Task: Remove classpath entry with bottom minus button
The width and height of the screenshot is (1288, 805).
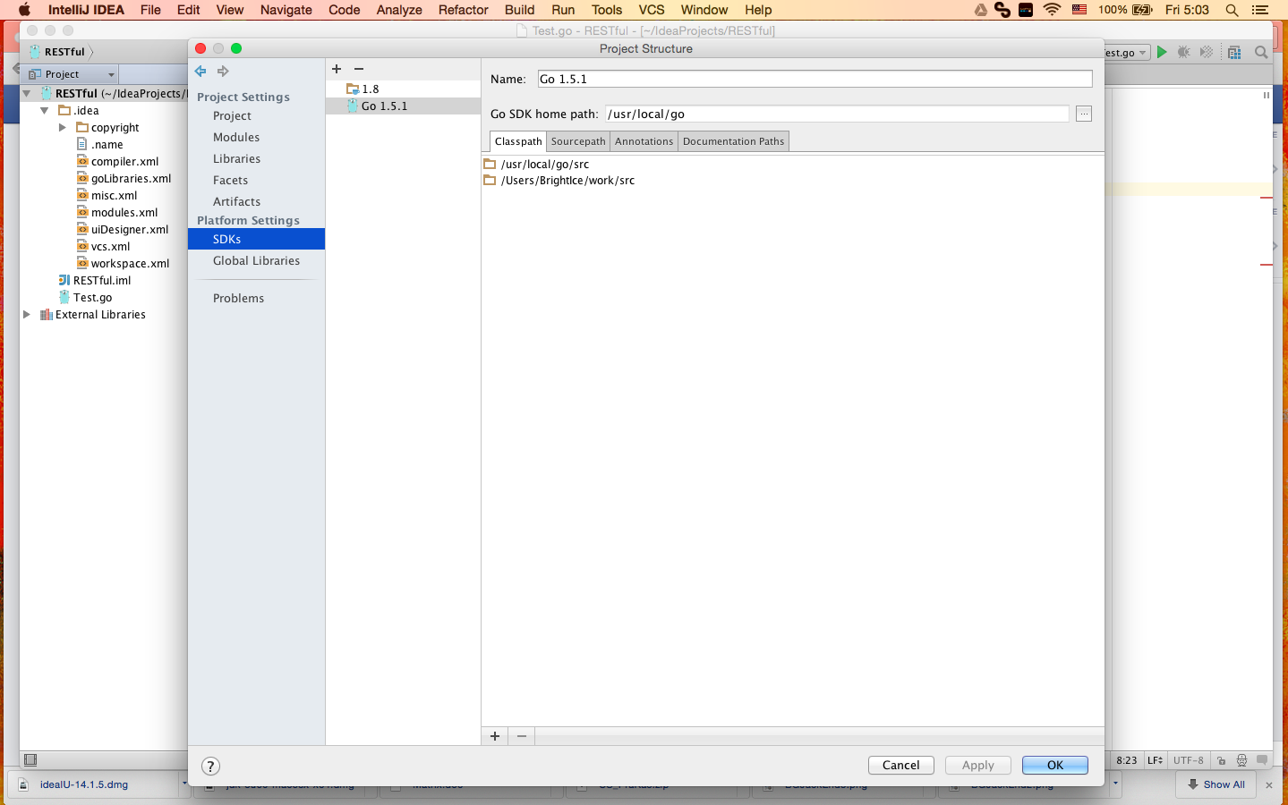Action: point(522,736)
